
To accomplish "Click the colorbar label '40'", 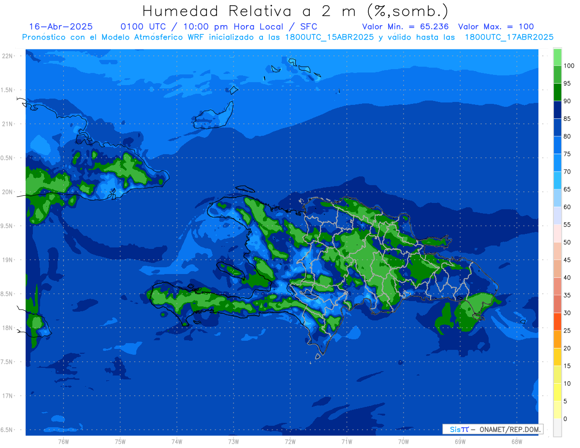I will pos(567,277).
